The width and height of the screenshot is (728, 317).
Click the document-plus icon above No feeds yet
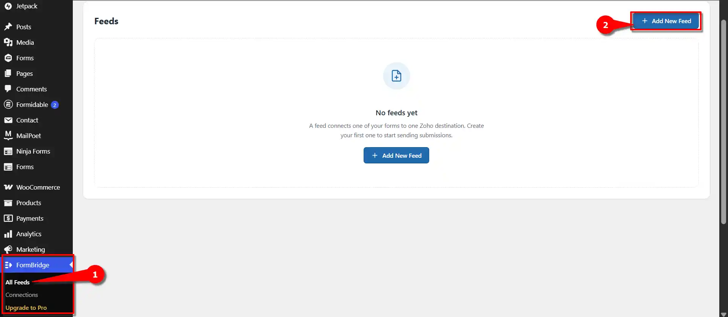(396, 76)
